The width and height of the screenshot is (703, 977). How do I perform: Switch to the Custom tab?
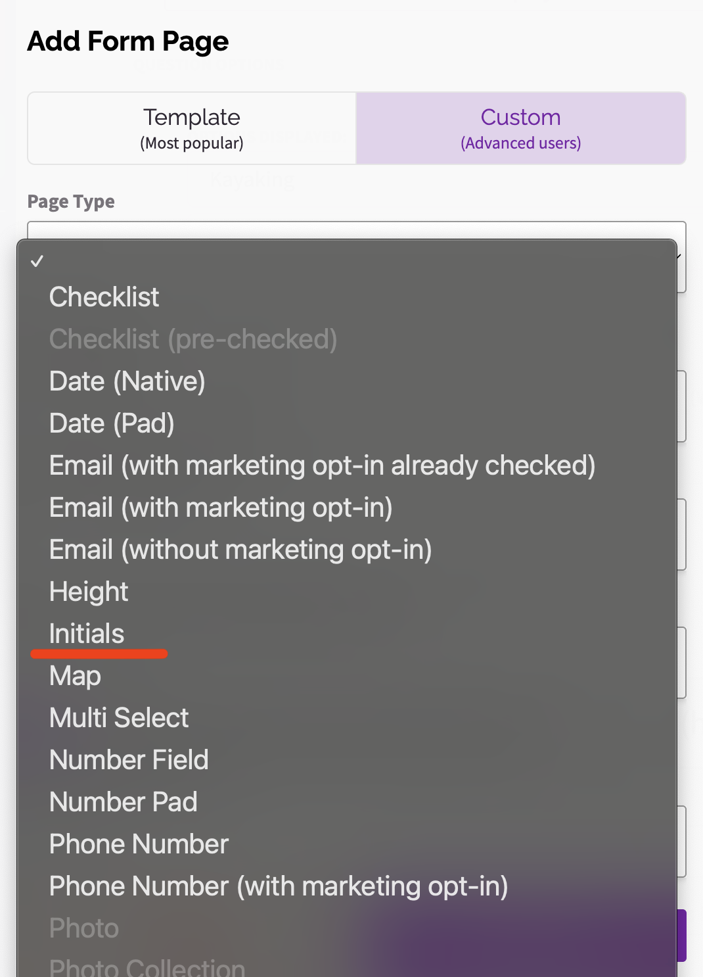[x=520, y=128]
